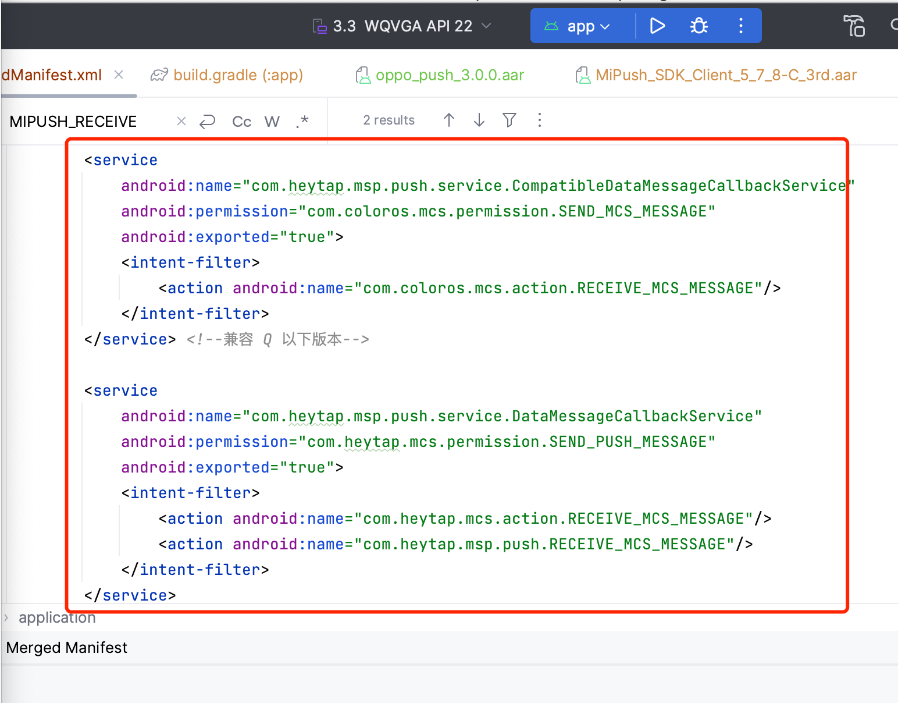Open more search options menu
Image resolution: width=898 pixels, height=703 pixels.
point(540,120)
